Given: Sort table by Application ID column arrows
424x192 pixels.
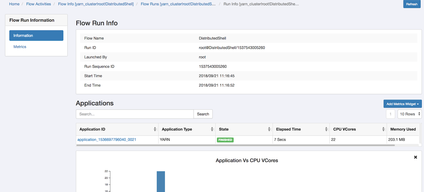Looking at the screenshot, I should pos(155,129).
